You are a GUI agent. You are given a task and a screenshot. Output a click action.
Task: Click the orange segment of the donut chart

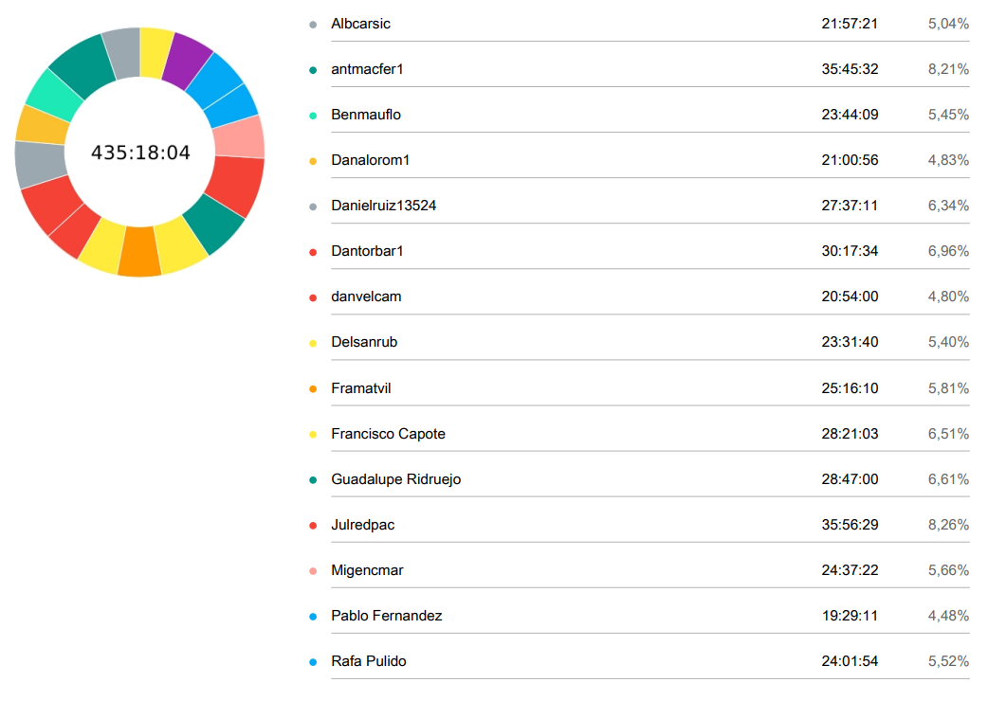click(138, 251)
